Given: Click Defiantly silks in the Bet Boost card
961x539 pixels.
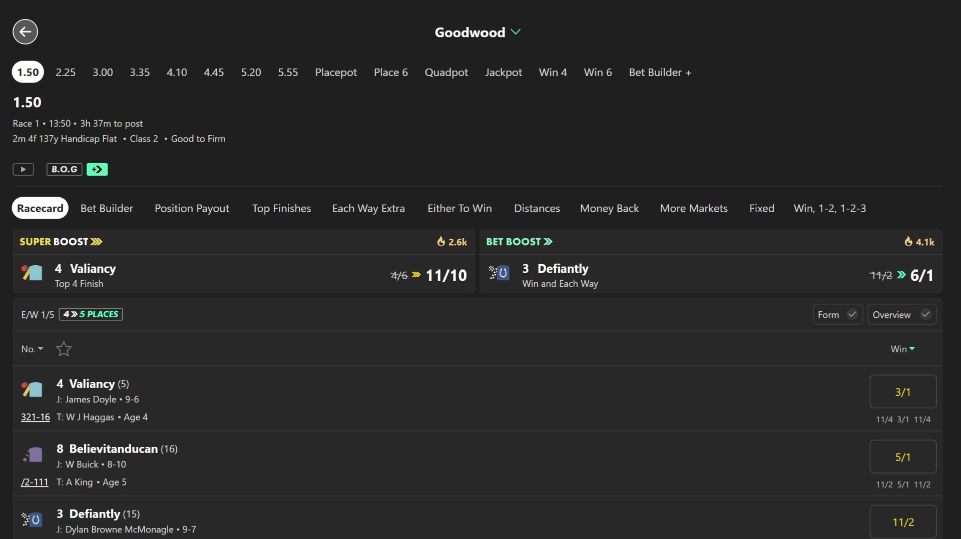Looking at the screenshot, I should click(499, 273).
